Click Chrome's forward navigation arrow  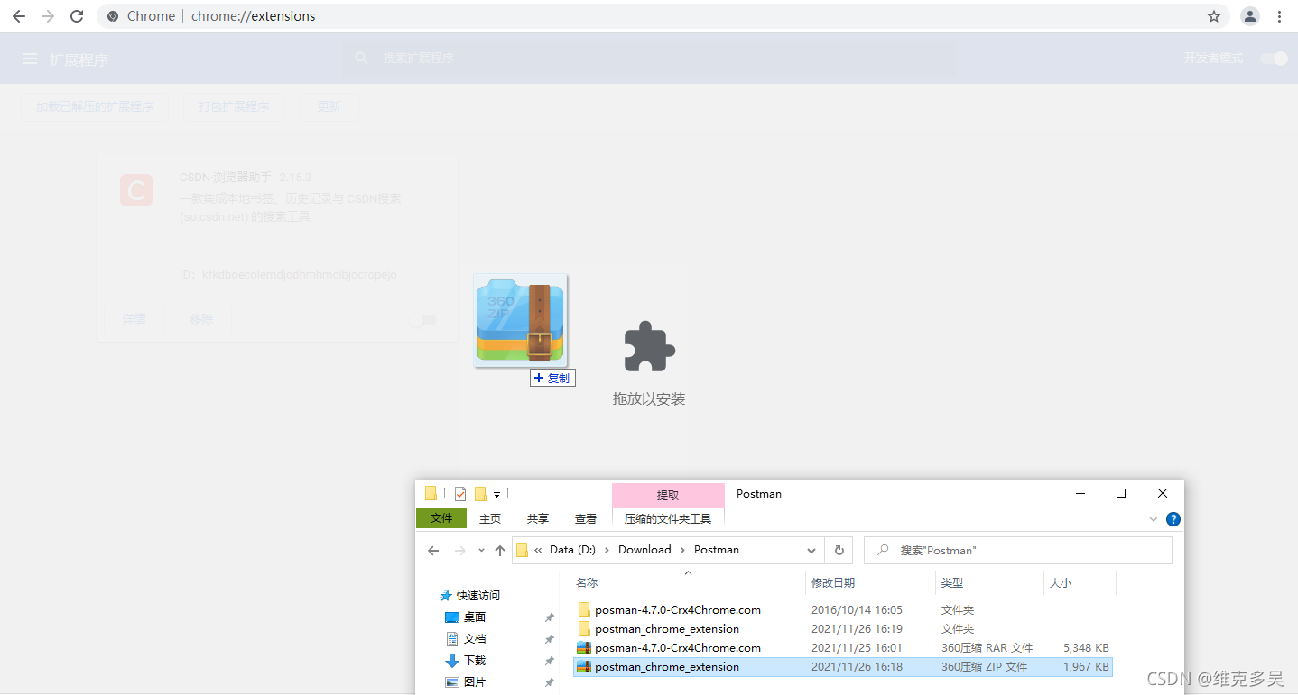pyautogui.click(x=48, y=16)
